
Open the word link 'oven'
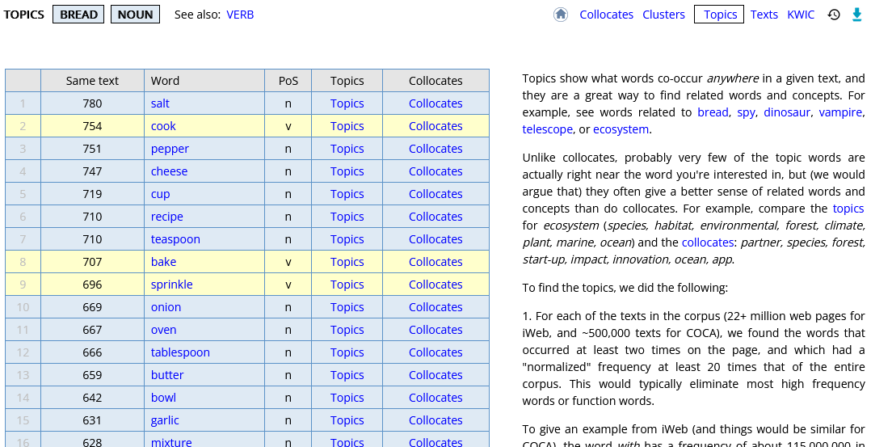163,330
